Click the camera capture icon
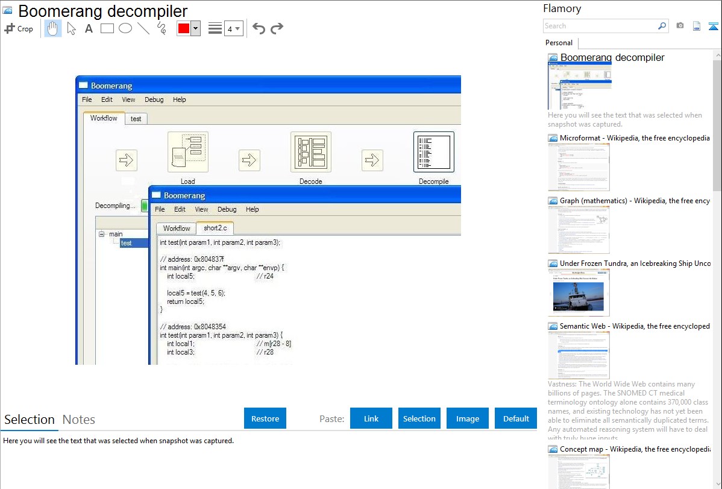The image size is (722, 489). pos(680,26)
